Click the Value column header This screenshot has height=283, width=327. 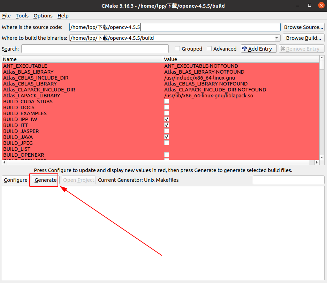tap(241, 59)
